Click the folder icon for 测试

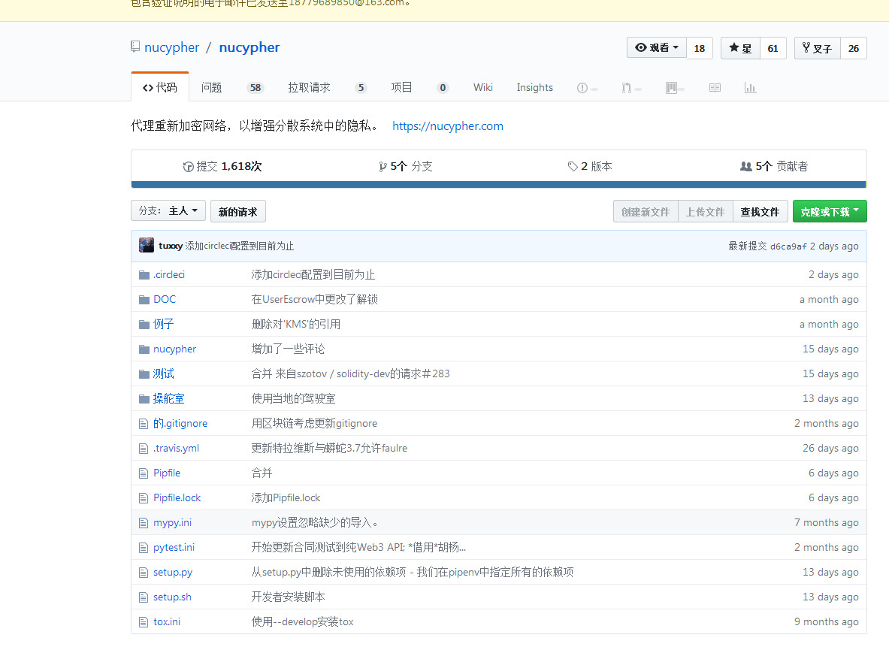144,374
